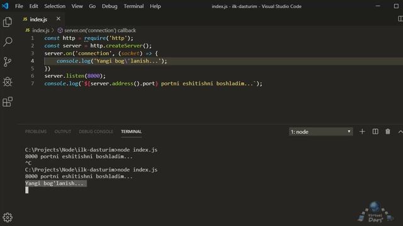Open the Manage gear settings icon
The height and width of the screenshot is (226, 403).
(x=8, y=217)
